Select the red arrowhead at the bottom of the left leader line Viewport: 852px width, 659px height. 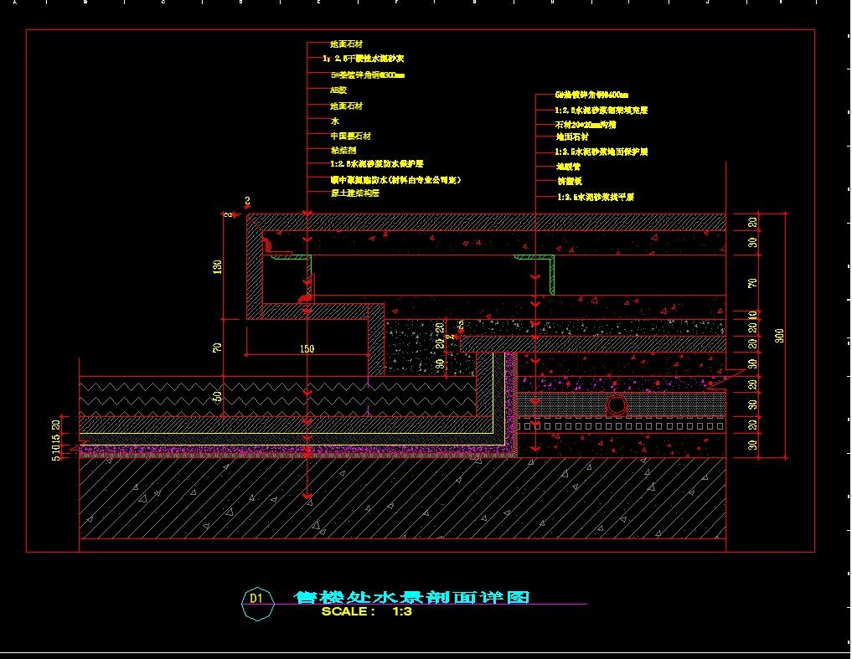(x=307, y=496)
